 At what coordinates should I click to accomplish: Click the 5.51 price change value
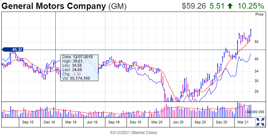click(x=217, y=6)
